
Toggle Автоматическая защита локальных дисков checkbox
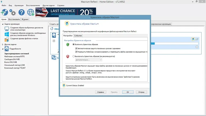[76, 49]
